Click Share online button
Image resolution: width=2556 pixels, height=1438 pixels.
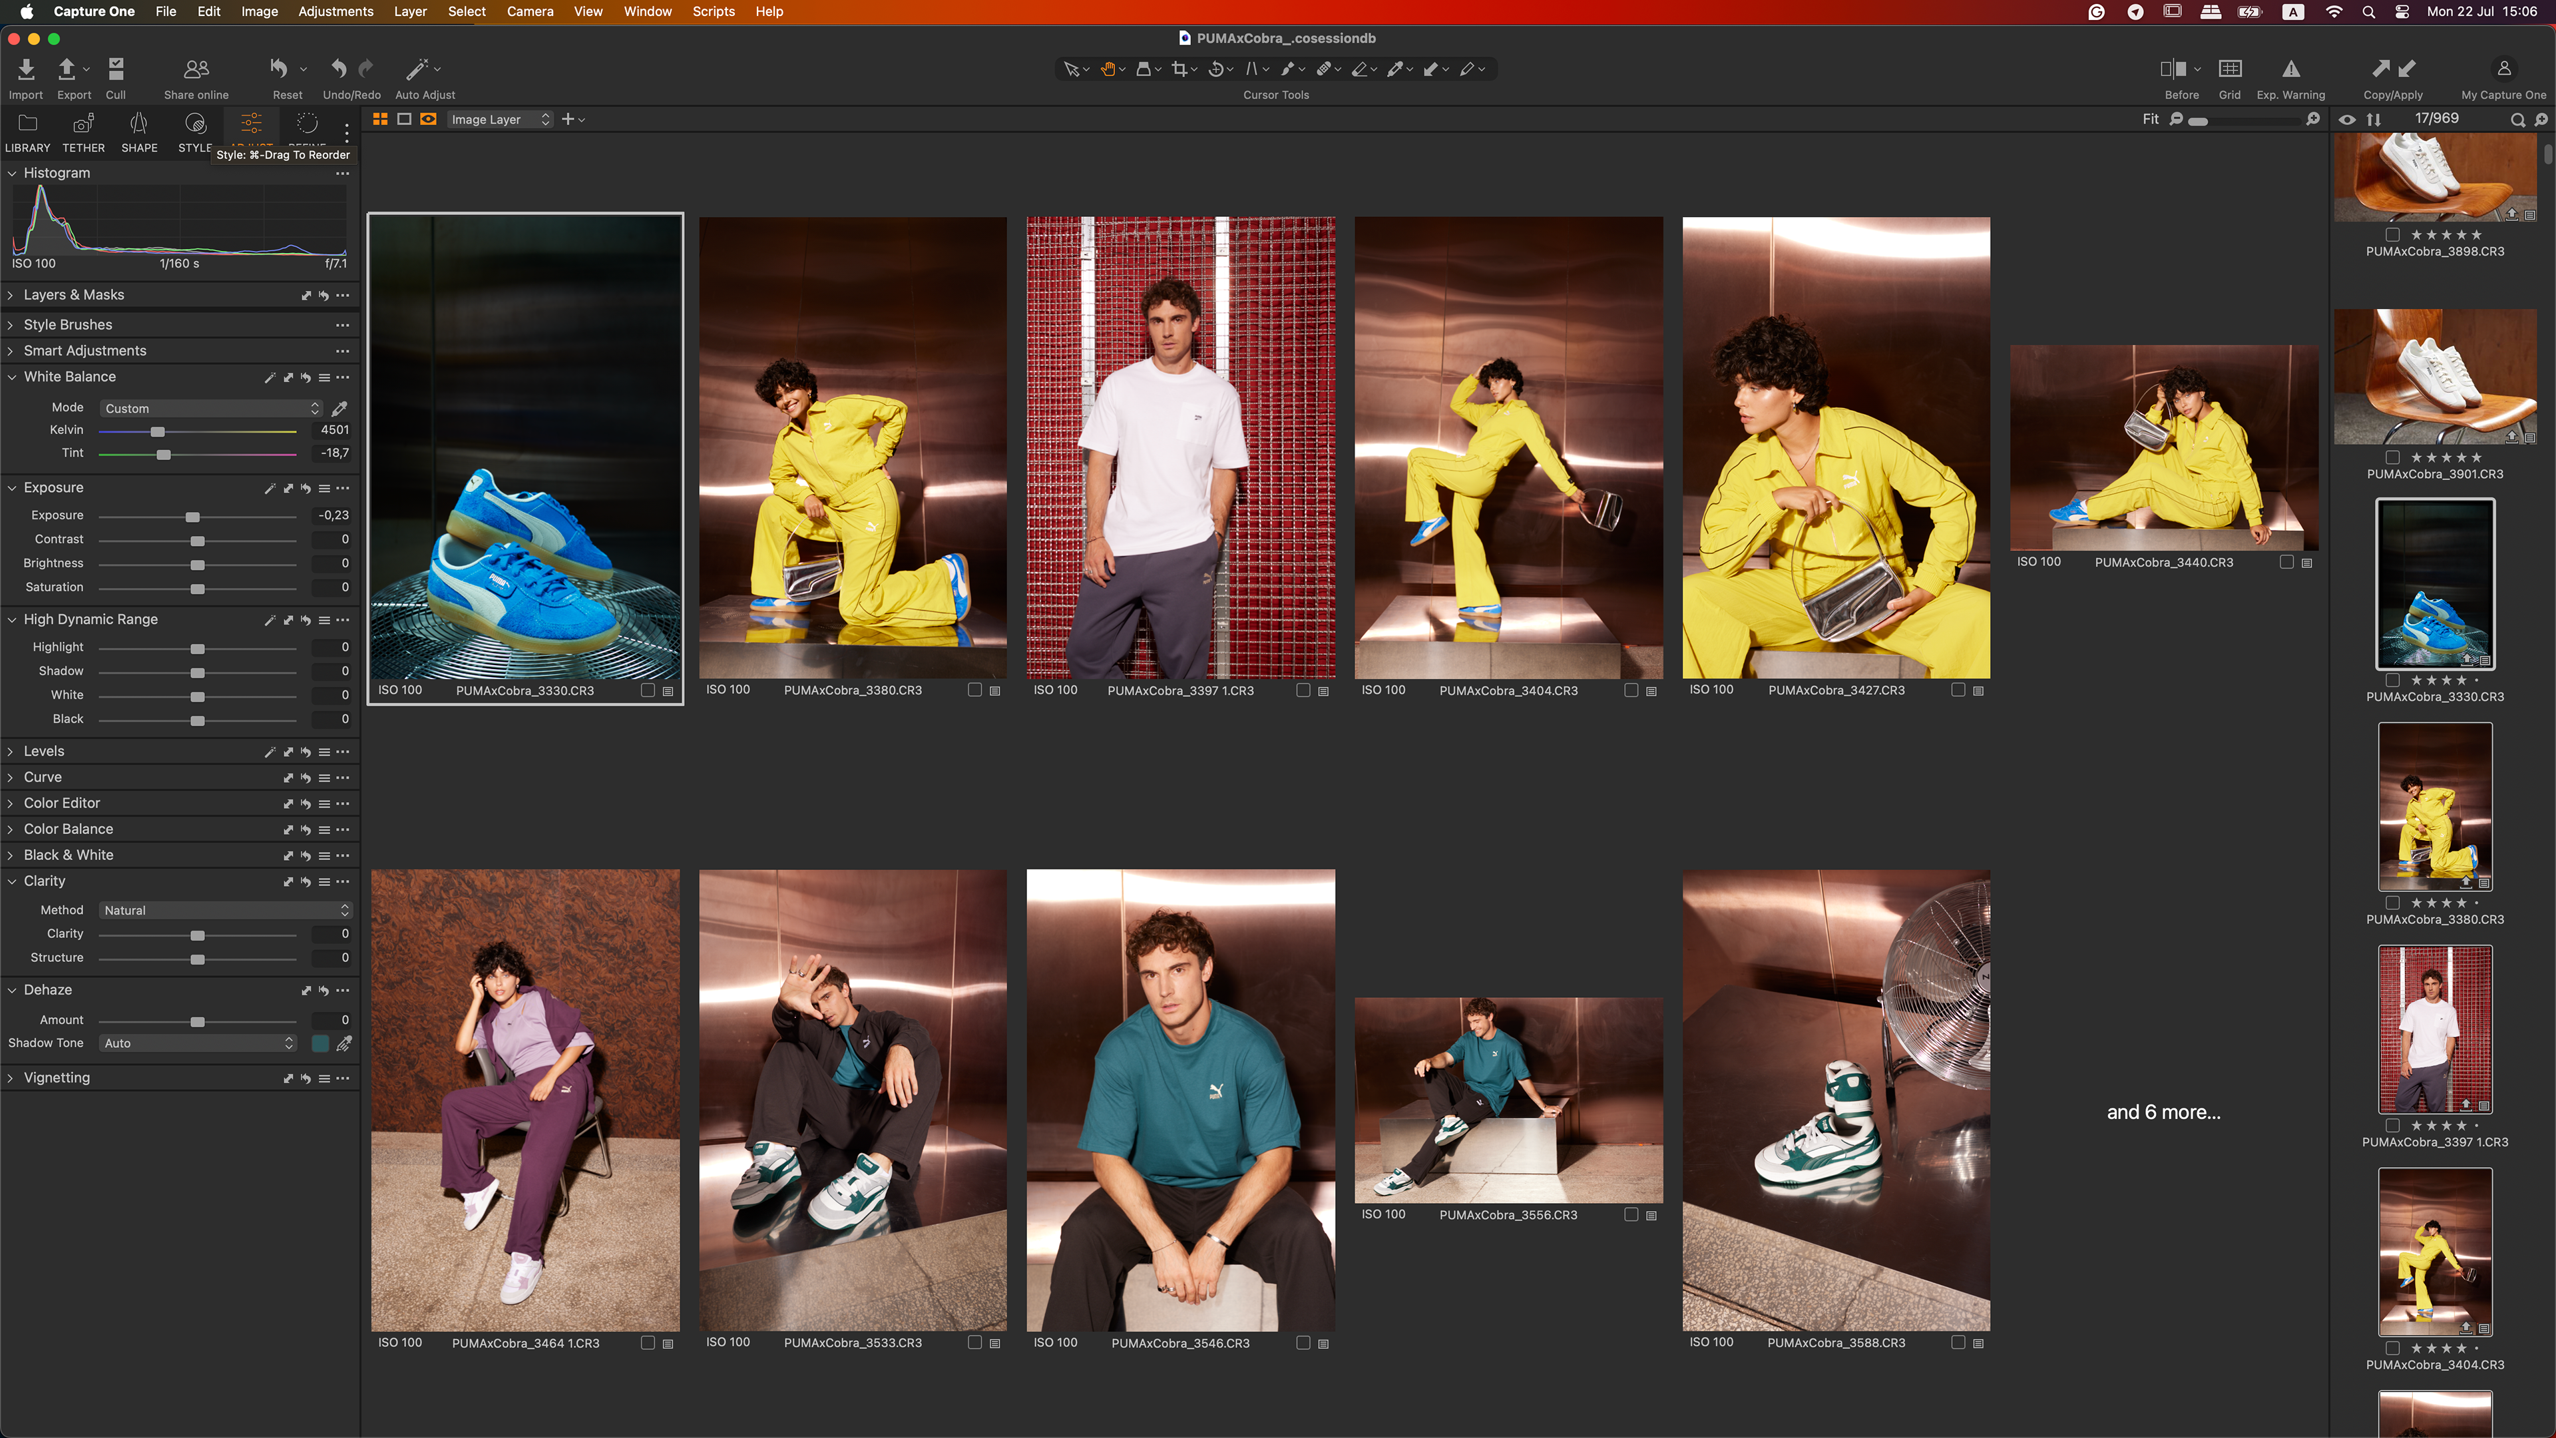pyautogui.click(x=196, y=69)
